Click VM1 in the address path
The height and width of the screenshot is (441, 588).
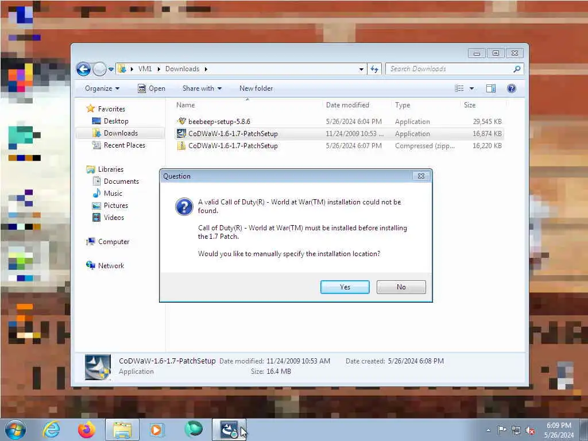pos(145,69)
